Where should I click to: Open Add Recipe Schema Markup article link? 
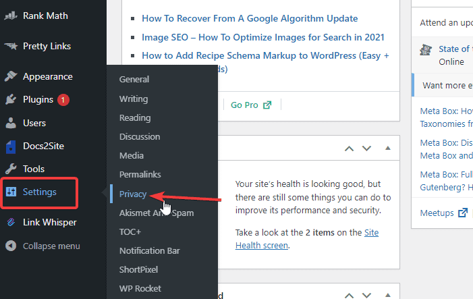[265, 56]
